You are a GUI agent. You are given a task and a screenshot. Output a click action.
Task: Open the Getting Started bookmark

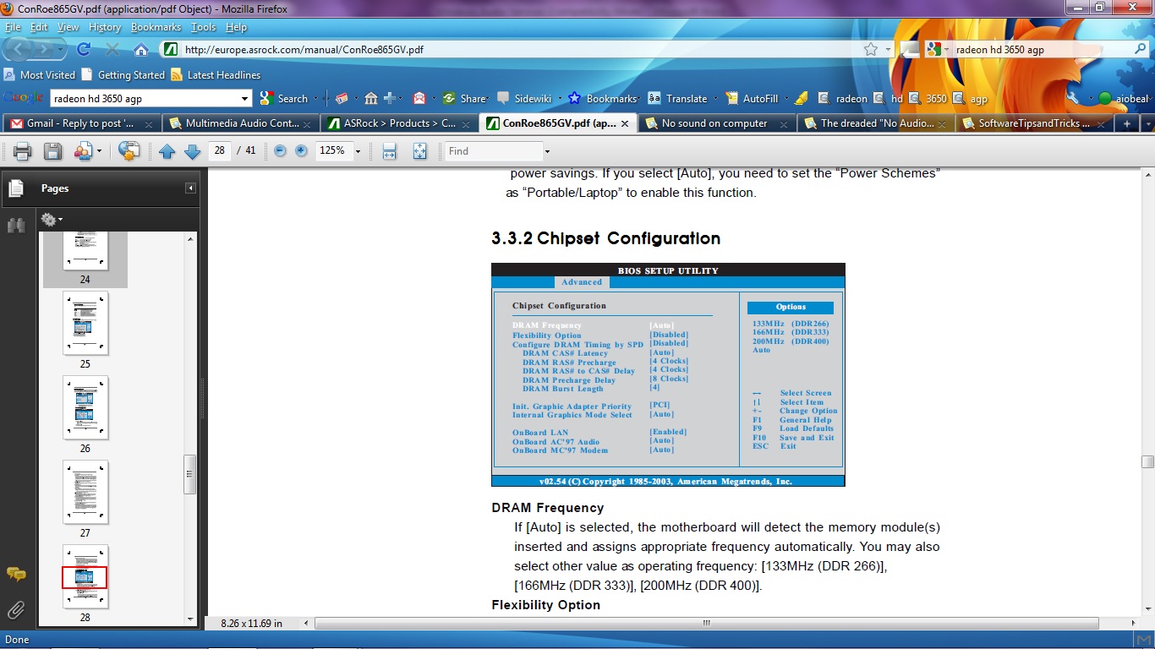[x=123, y=75]
